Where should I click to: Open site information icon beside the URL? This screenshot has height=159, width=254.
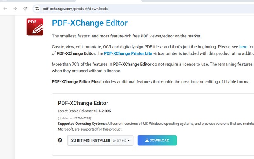[x=37, y=9]
